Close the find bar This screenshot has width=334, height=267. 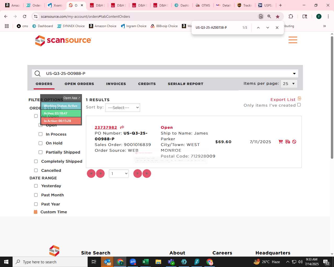coord(277,28)
